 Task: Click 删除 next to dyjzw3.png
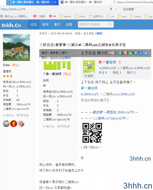pos(67,58)
